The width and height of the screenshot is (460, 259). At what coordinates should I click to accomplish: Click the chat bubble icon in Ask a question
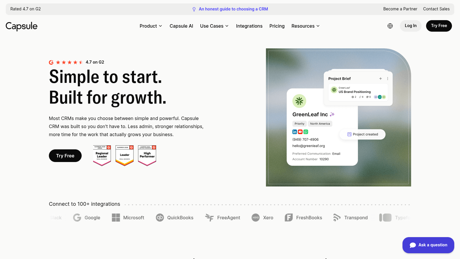click(x=413, y=245)
